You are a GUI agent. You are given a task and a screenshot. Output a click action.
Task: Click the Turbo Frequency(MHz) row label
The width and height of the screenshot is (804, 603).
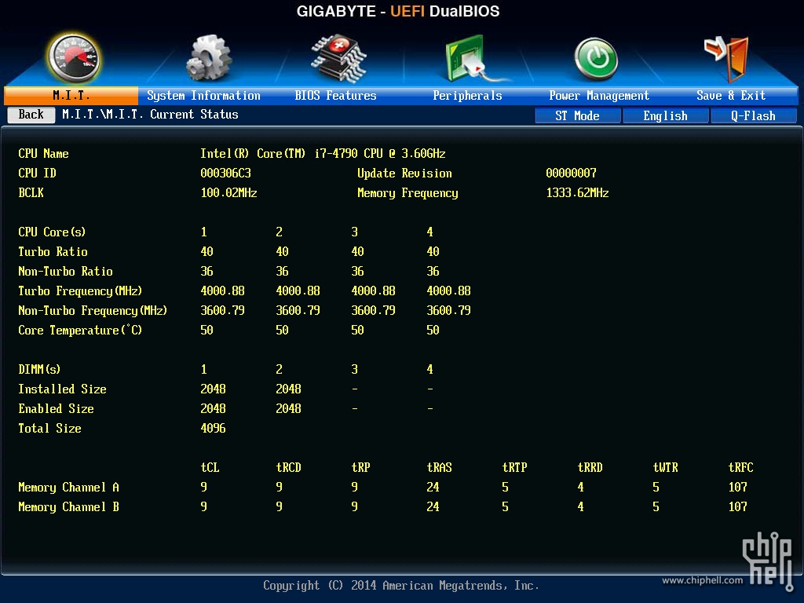click(80, 291)
